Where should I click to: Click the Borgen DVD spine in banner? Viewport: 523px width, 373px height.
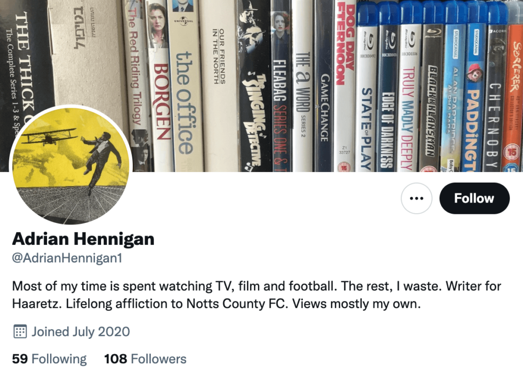160,87
